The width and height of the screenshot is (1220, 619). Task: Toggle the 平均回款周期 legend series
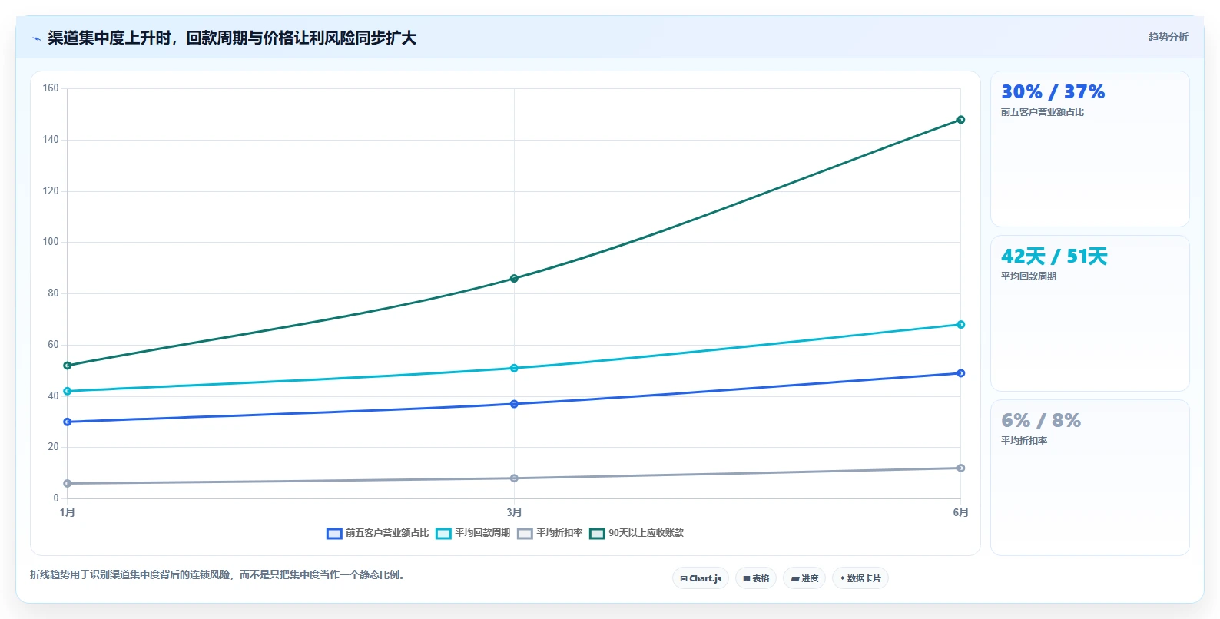click(473, 533)
